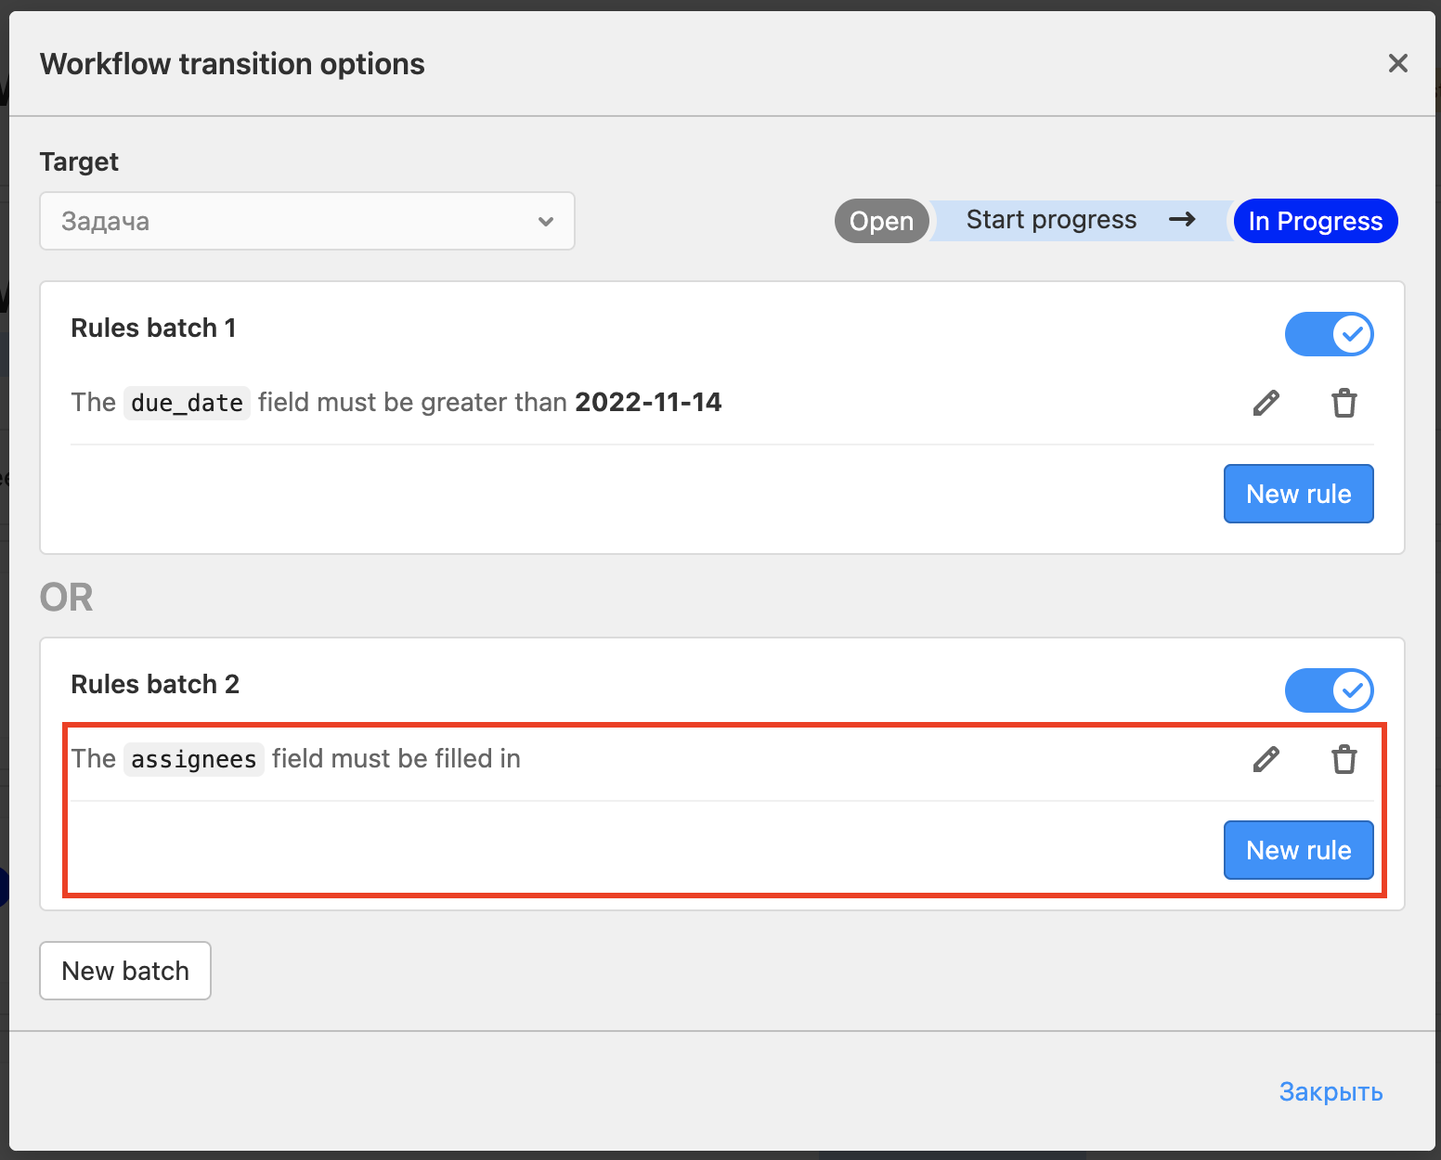Add a New rule in Rules batch 2
This screenshot has width=1441, height=1160.
(1298, 850)
